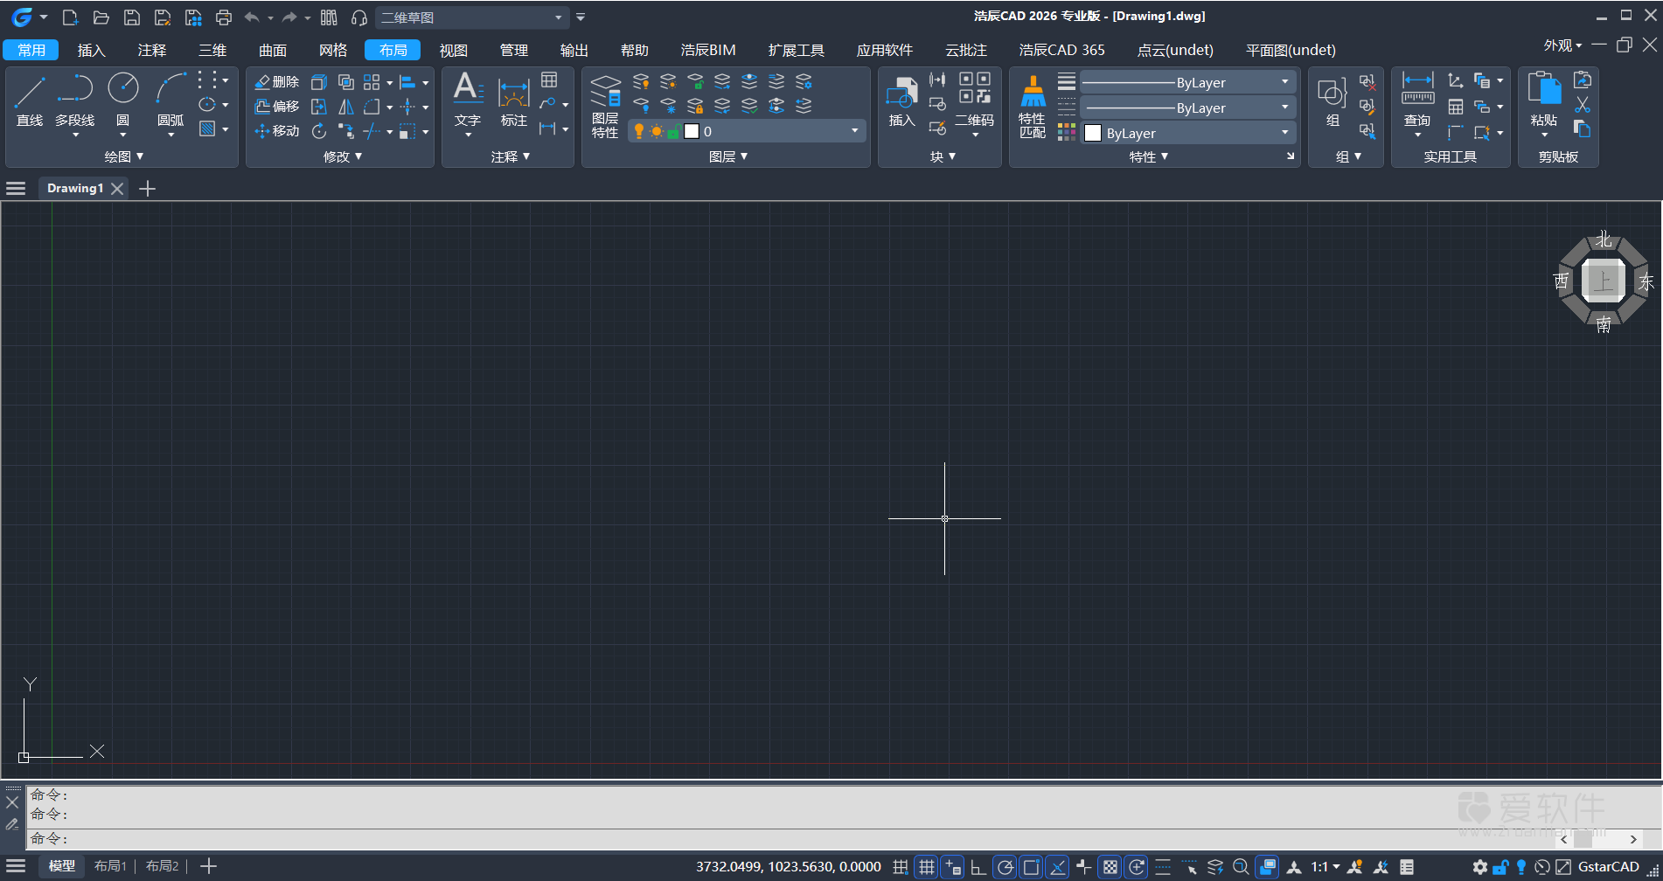Open the top ByLayer line property dropdown
This screenshot has width=1663, height=881.
pos(1188,82)
